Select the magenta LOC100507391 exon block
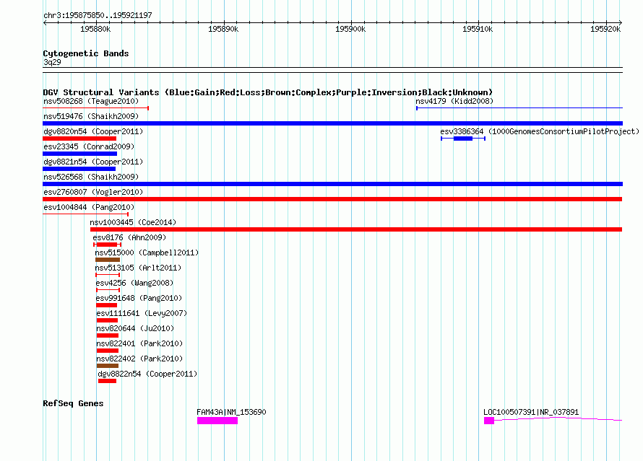Screen dimensions: 643x461 489,421
